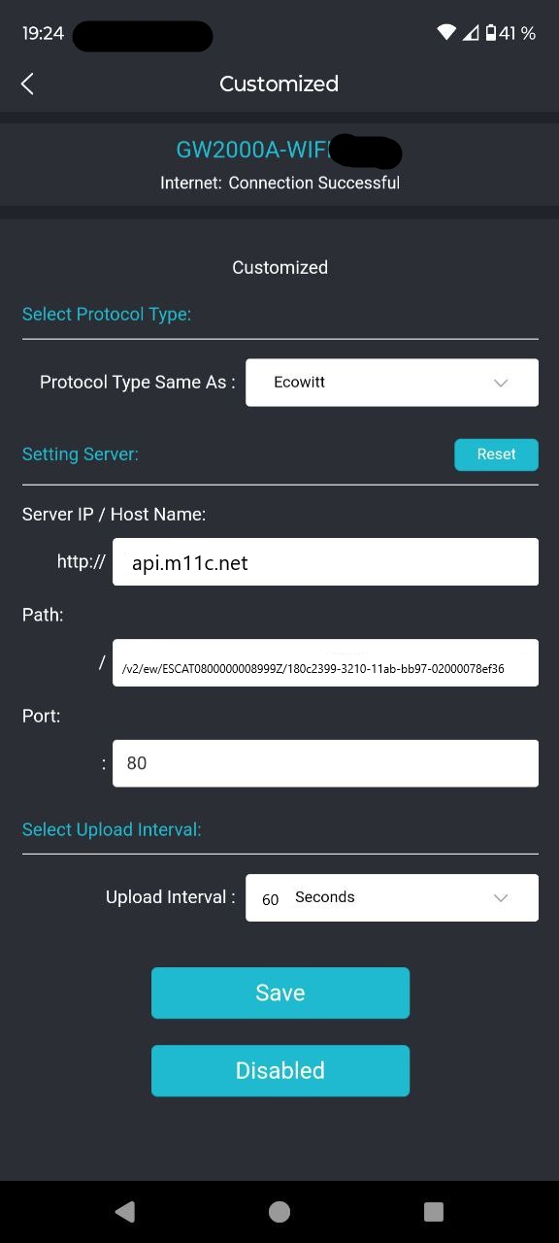Tap the back arrow in header
The image size is (559, 1243).
27,84
